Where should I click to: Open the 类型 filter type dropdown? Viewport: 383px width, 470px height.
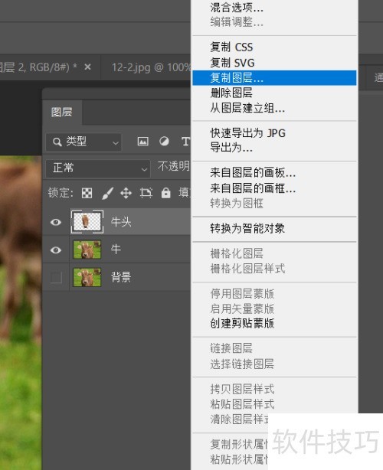click(x=83, y=142)
